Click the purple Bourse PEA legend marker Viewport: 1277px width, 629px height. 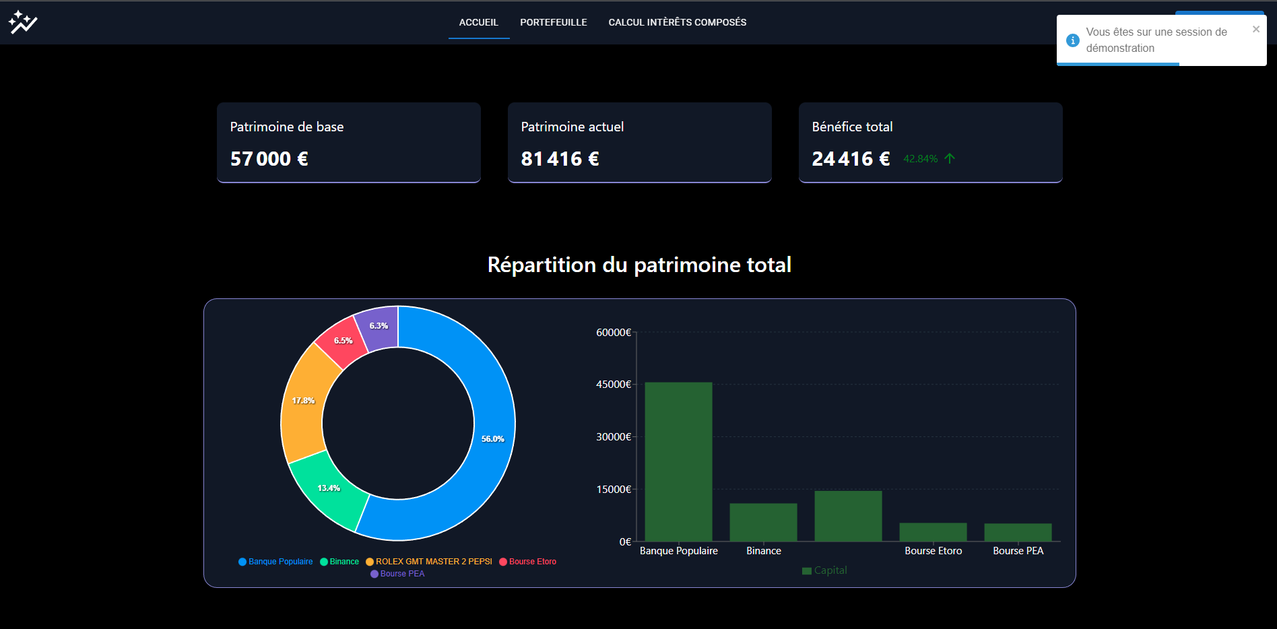(374, 573)
